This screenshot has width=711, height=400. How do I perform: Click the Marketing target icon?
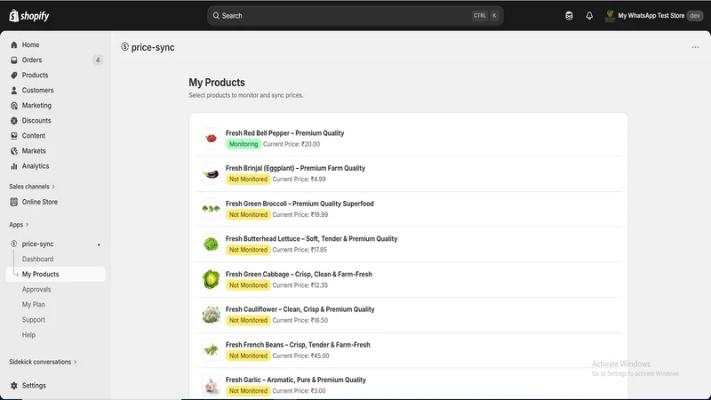(14, 106)
